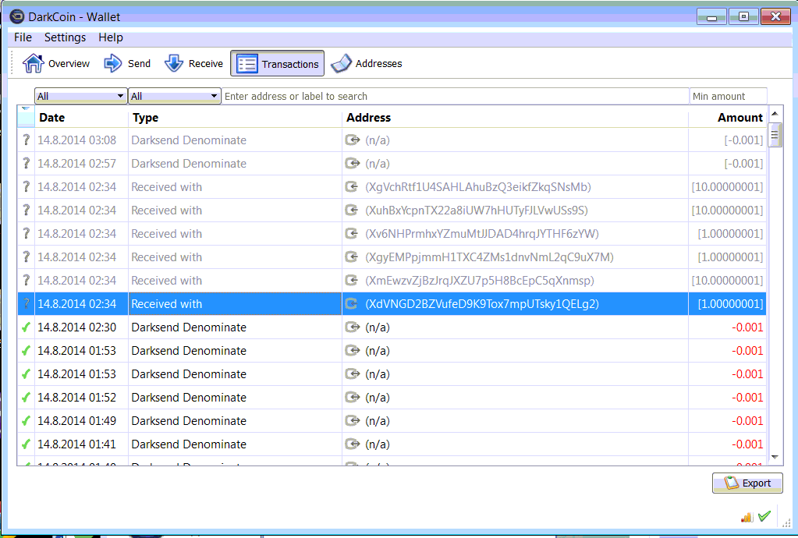Select highlighted address XdVNGD2BZVufeD9K9Tox7mpUTsky1QELg2

pyautogui.click(x=482, y=304)
